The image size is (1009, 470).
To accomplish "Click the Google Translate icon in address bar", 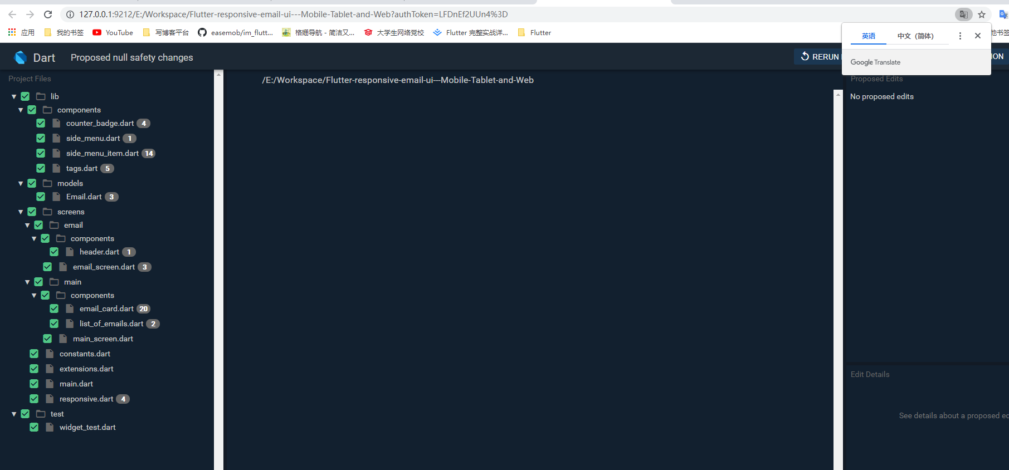I will tap(963, 14).
